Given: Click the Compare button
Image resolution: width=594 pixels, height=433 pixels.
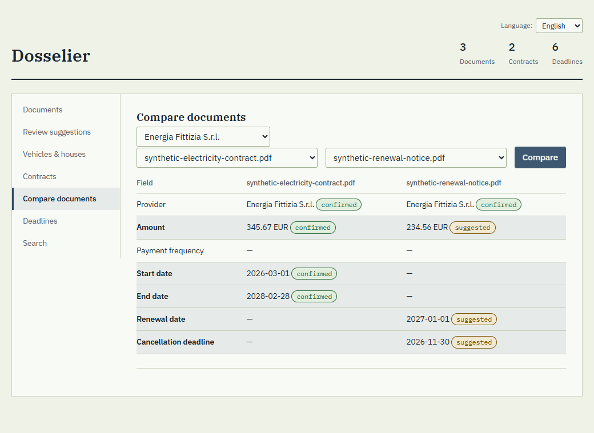Looking at the screenshot, I should (540, 157).
